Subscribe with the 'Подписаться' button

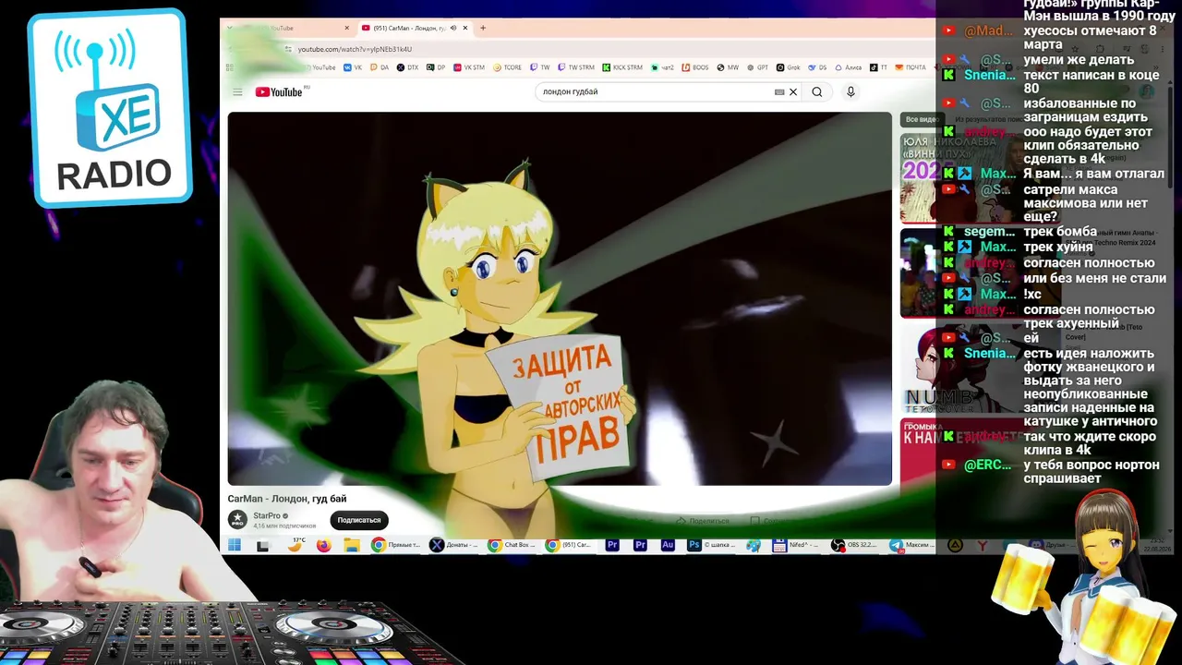point(358,520)
